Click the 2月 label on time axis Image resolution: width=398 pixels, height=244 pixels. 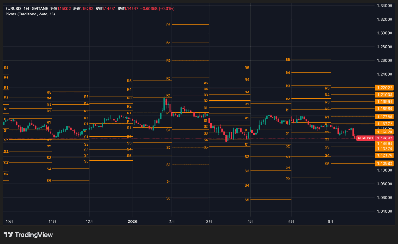pyautogui.click(x=172, y=221)
